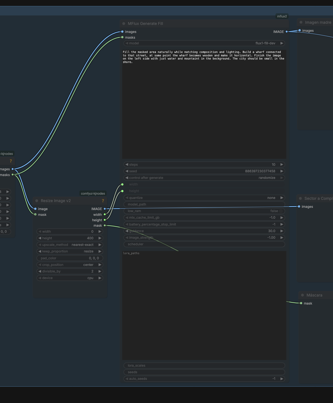This screenshot has width=333, height=403.
Task: Click the question mark icon on the left kjnodes node
Action: 11,161
